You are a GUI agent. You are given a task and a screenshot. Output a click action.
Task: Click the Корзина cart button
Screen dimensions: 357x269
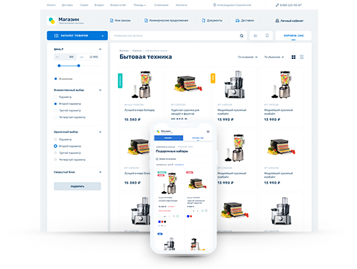point(294,36)
